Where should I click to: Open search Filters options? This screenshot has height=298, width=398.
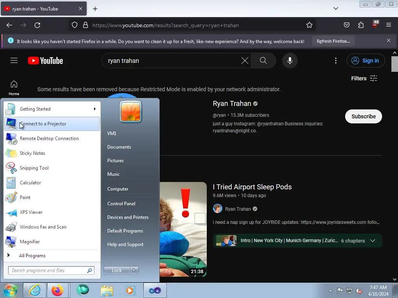click(x=364, y=78)
